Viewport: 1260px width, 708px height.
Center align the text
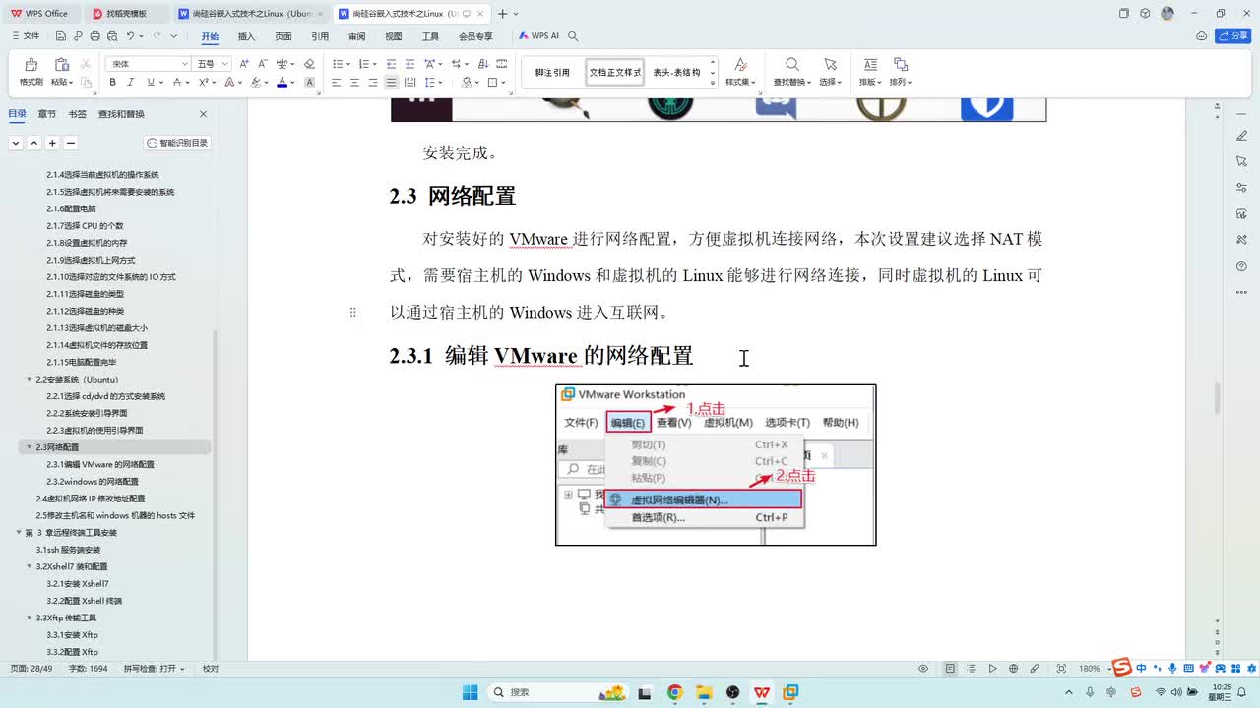[354, 83]
